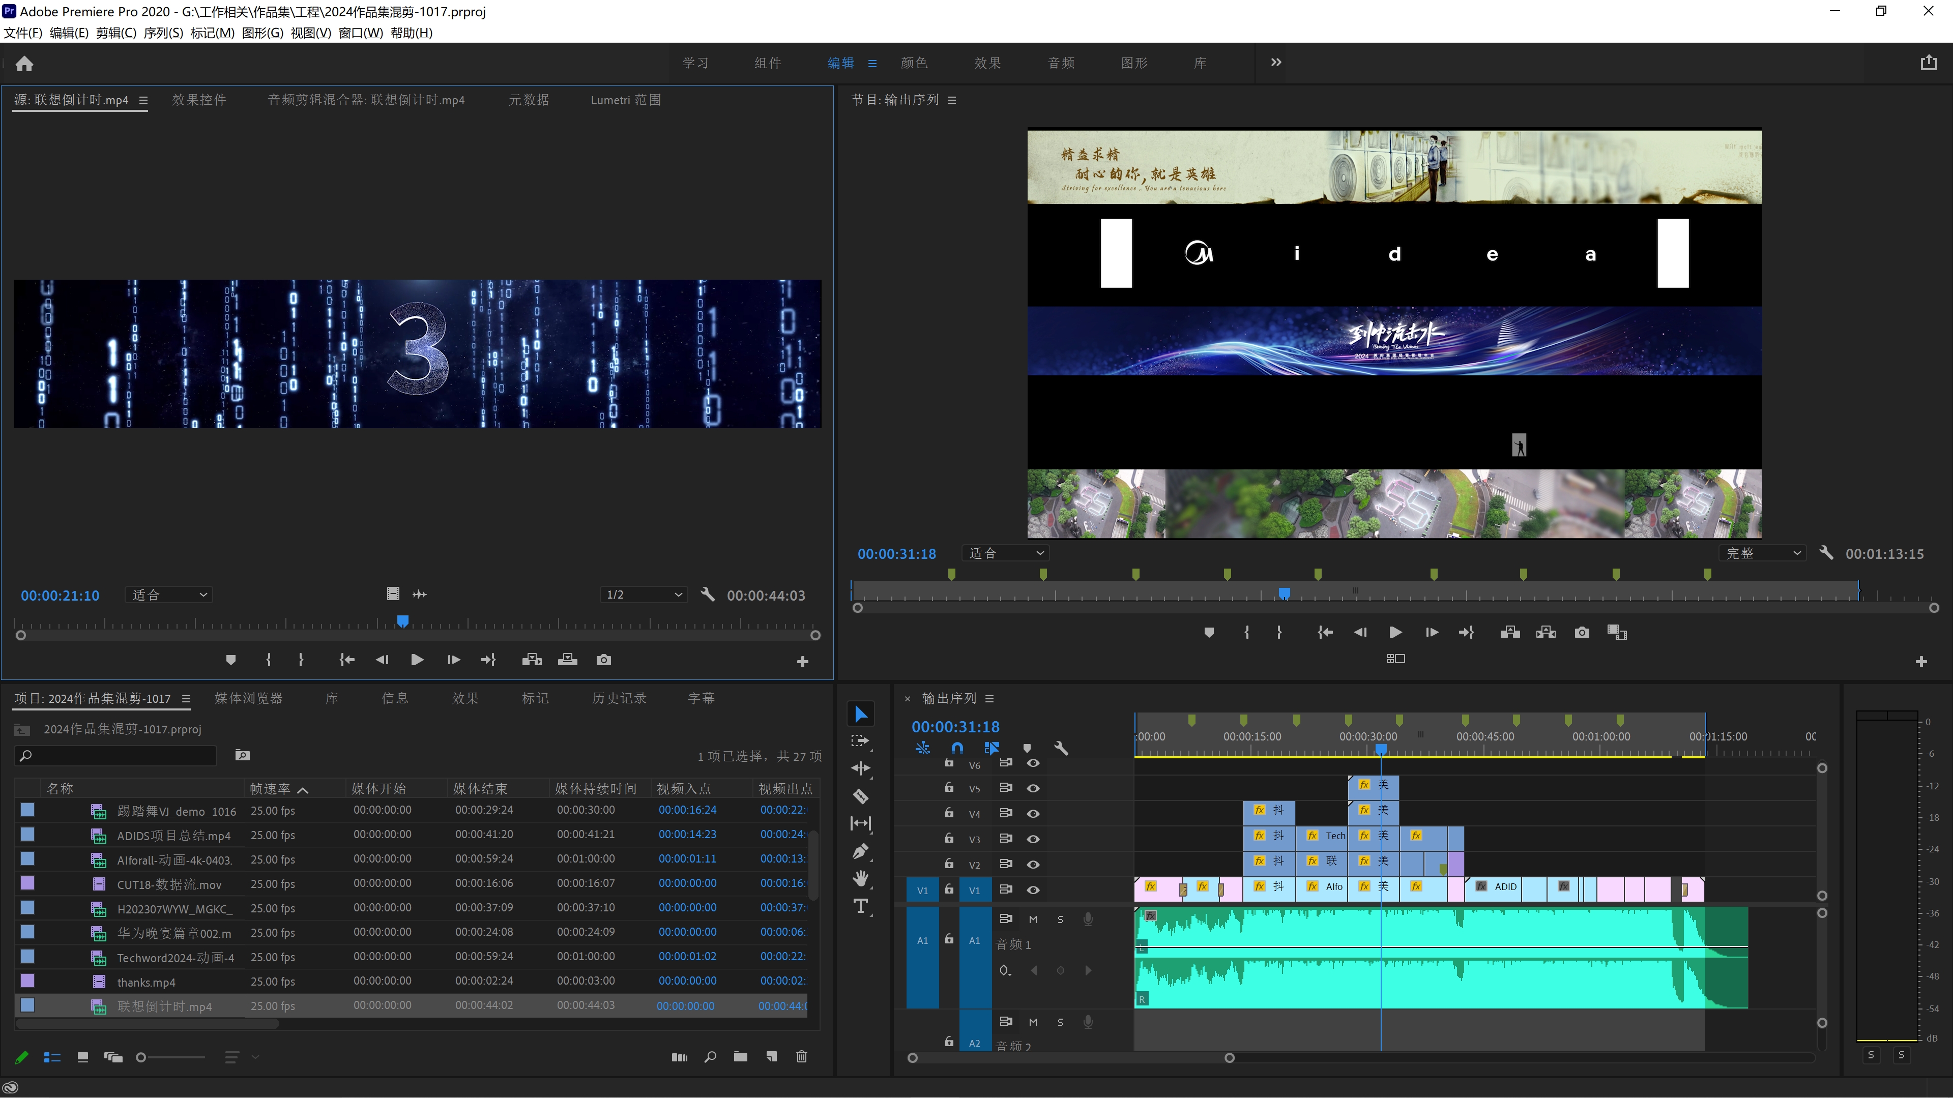Open the 颜色 workspace
This screenshot has width=1953, height=1098.
pos(914,63)
